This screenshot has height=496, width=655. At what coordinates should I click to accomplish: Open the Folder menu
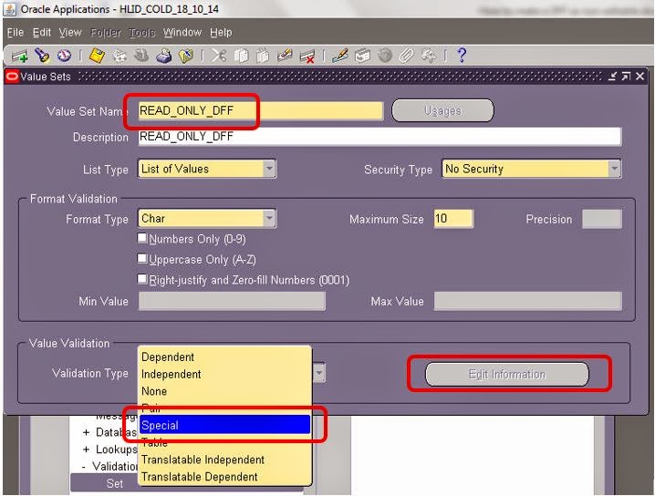pyautogui.click(x=106, y=32)
